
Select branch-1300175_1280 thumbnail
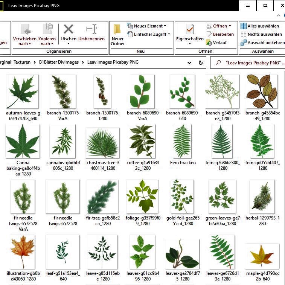click(102, 91)
